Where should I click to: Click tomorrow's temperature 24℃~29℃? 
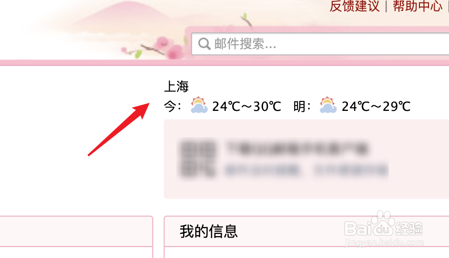pyautogui.click(x=376, y=107)
